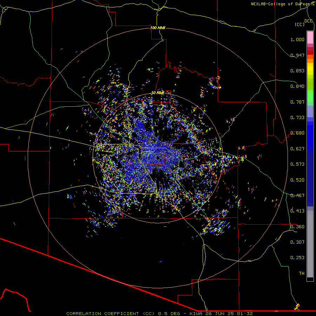Select the 1.000 value on the scale
Screen dimensions: 316x316
click(x=297, y=39)
